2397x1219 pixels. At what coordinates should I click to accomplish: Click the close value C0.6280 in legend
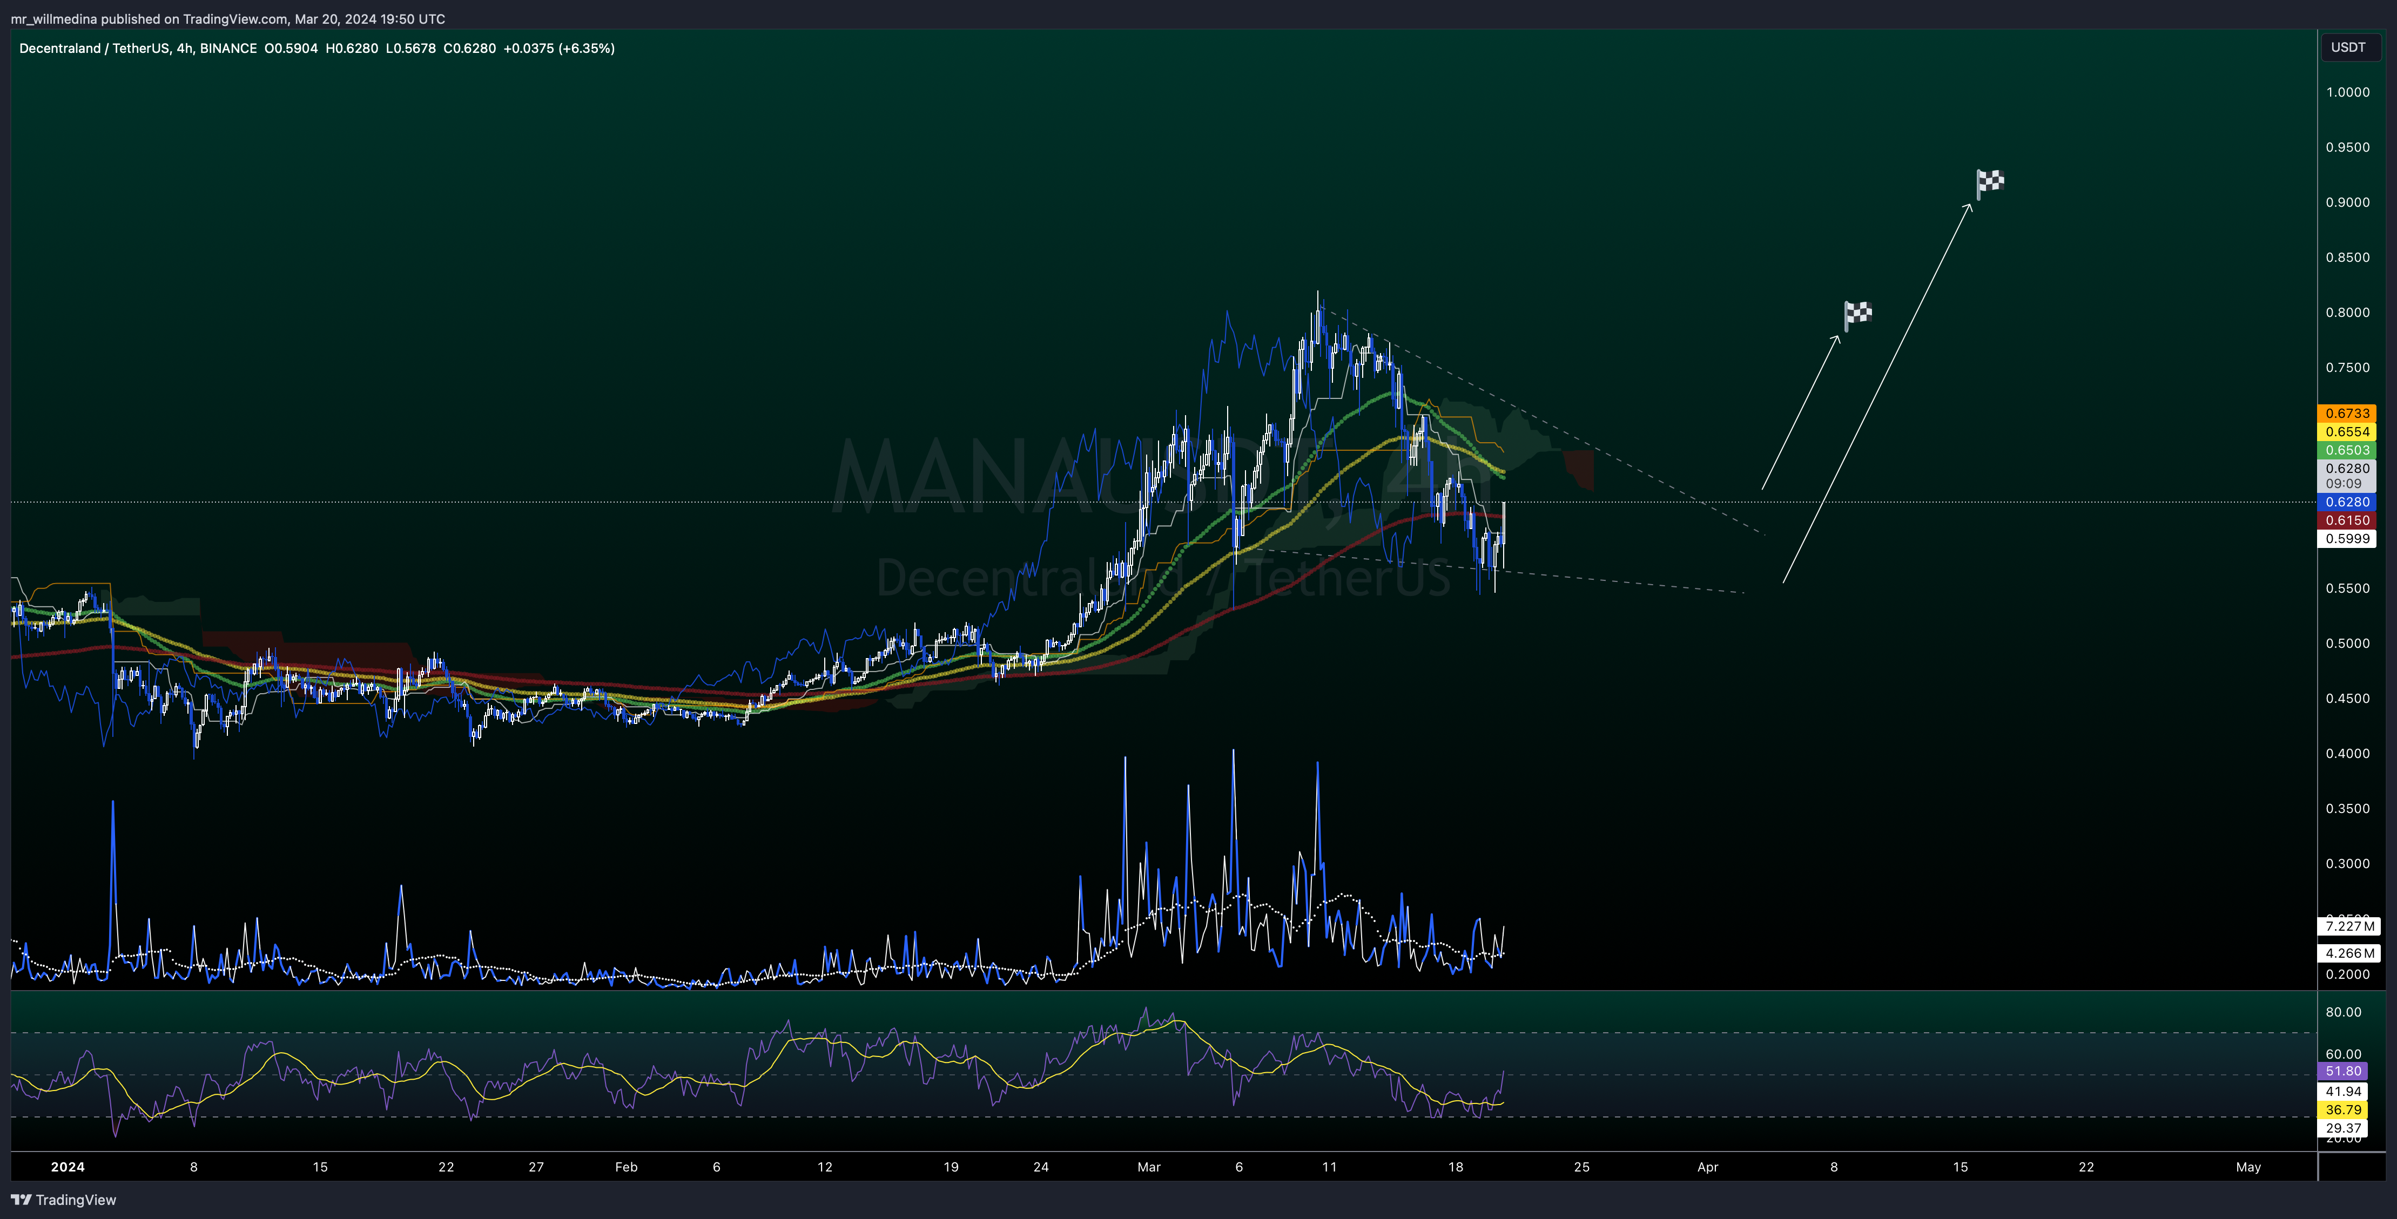[469, 49]
